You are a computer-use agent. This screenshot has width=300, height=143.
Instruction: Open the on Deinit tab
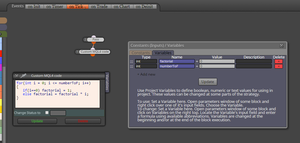[145, 6]
